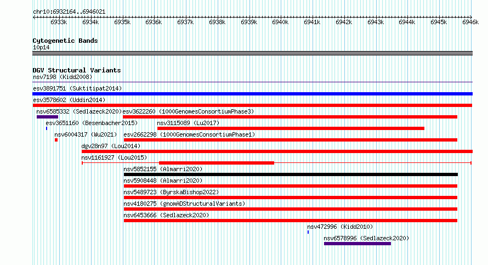Open nsv4180275 (gnomADStructuralVariants) label
The height and width of the screenshot is (265, 488).
[184, 204]
